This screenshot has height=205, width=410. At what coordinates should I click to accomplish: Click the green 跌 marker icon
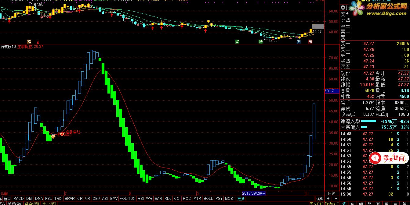pos(260,41)
